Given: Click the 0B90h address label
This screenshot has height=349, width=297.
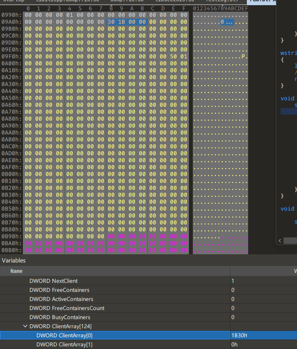Looking at the screenshot, I should coord(12,237).
